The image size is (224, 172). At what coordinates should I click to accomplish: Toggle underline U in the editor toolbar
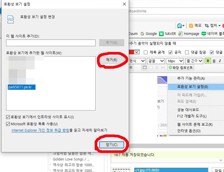214,61
